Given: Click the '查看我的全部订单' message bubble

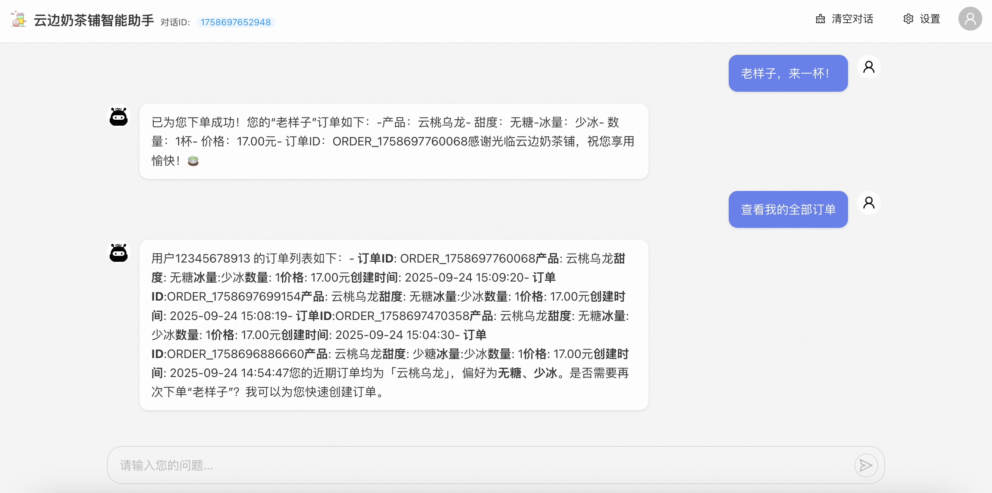Looking at the screenshot, I should (788, 210).
